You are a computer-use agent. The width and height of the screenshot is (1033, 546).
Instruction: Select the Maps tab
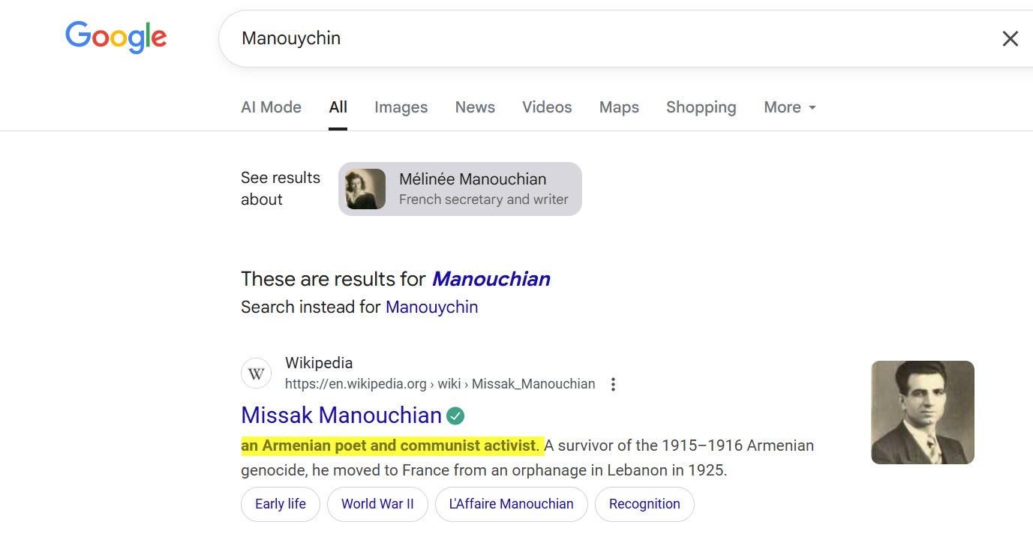[x=619, y=107]
